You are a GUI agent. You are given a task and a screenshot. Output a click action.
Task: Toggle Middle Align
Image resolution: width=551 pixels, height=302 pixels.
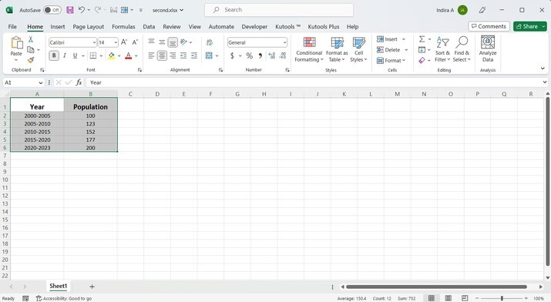(x=162, y=42)
